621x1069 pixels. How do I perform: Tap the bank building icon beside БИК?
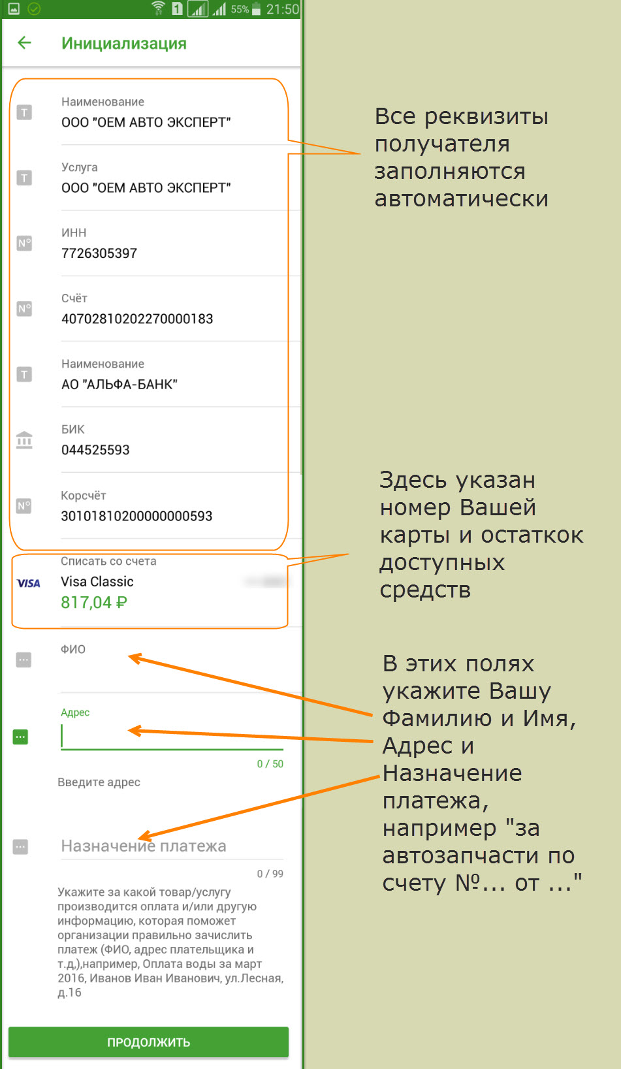[x=24, y=440]
